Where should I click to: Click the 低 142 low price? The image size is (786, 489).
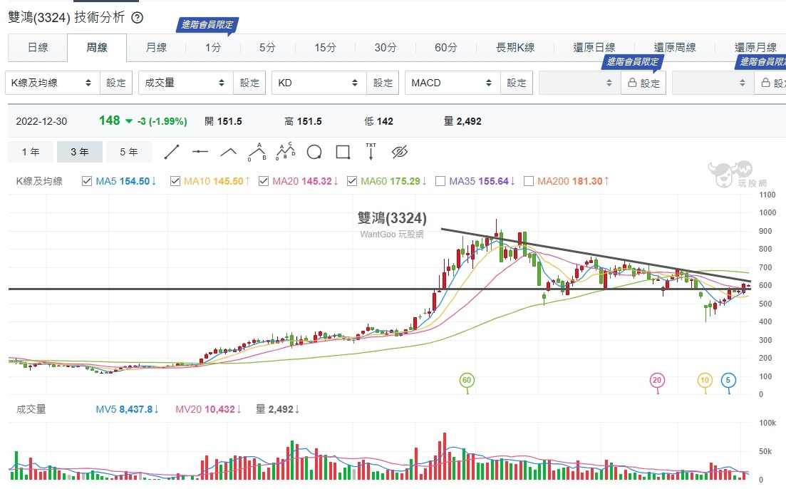coord(378,121)
